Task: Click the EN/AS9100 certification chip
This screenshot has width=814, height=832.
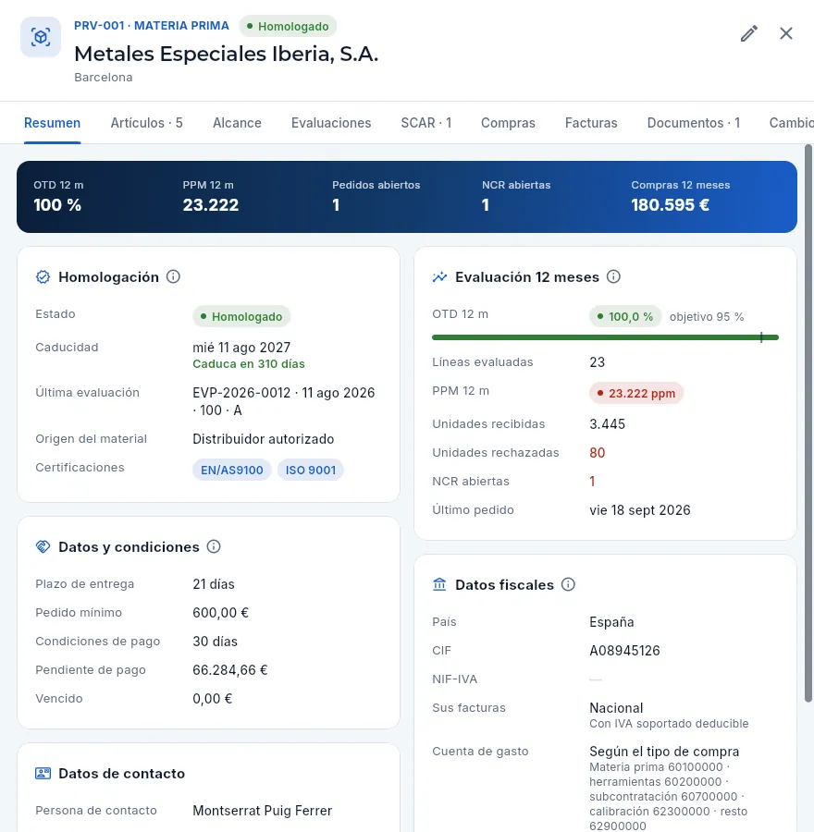Action: click(x=231, y=471)
